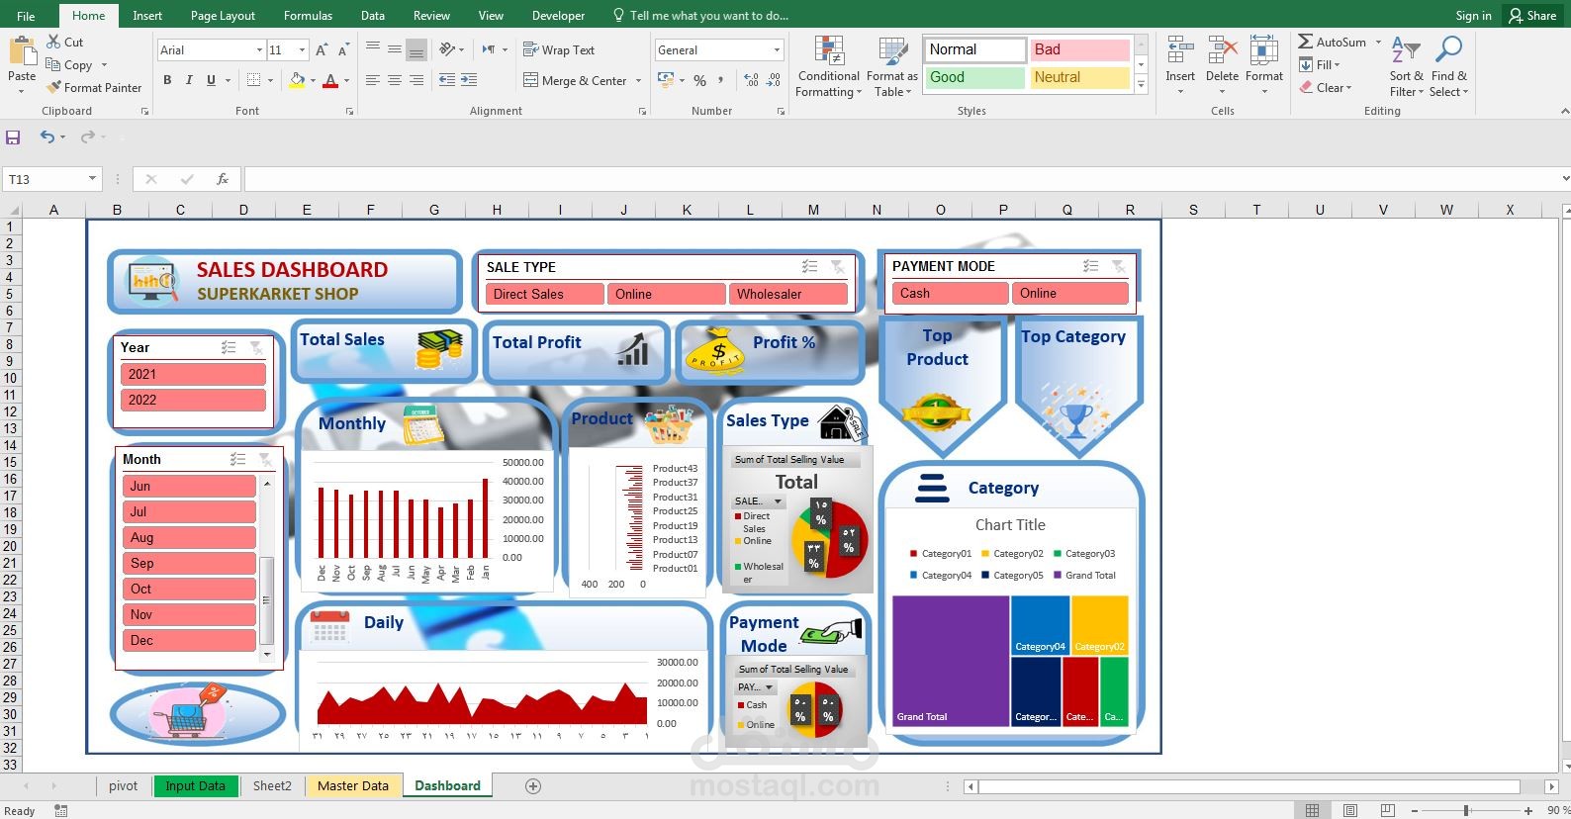Image resolution: width=1571 pixels, height=819 pixels.
Task: Open the File menu
Action: click(26, 15)
